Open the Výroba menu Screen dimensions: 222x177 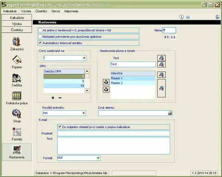(26, 11)
